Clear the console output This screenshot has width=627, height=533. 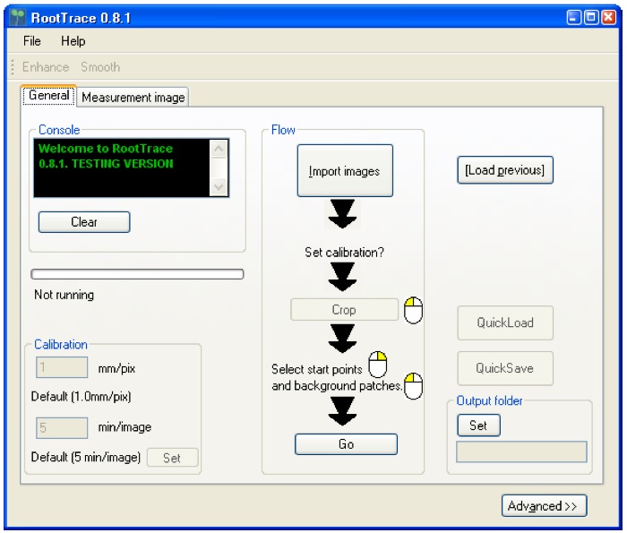84,222
